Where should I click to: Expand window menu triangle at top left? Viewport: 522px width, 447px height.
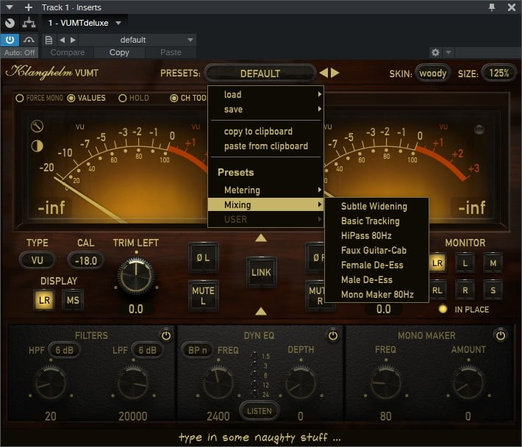(10, 7)
